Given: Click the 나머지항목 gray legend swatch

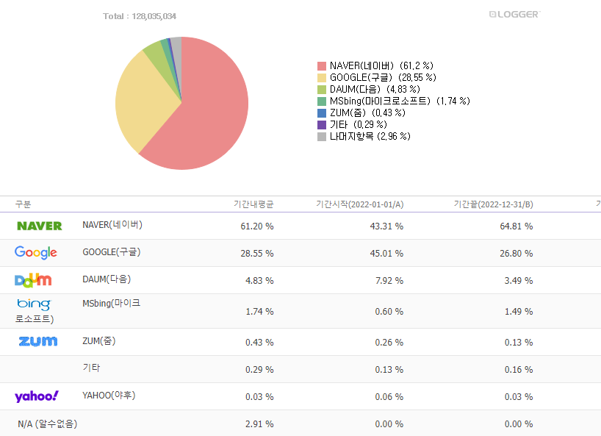Looking at the screenshot, I should [x=322, y=137].
